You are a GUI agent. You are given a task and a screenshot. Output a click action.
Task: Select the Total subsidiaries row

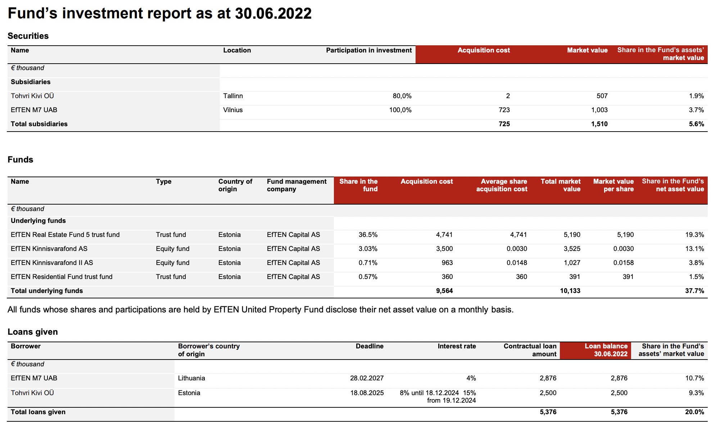(x=39, y=124)
